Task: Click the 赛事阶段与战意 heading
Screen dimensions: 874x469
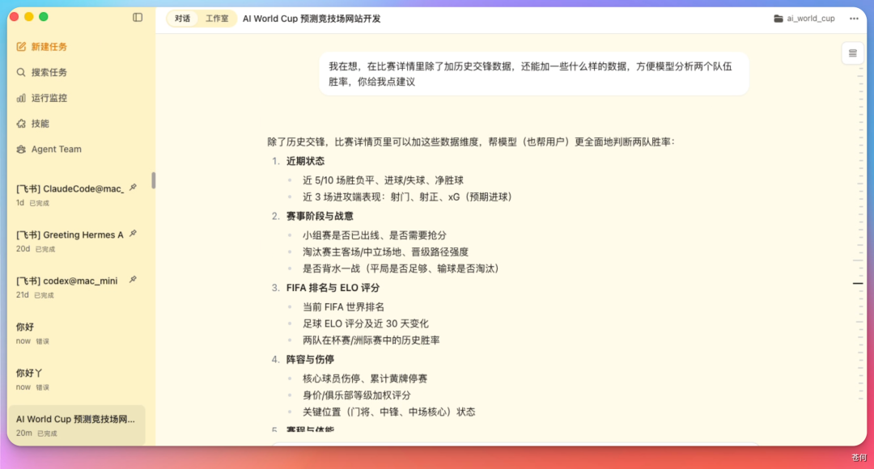Action: click(320, 216)
